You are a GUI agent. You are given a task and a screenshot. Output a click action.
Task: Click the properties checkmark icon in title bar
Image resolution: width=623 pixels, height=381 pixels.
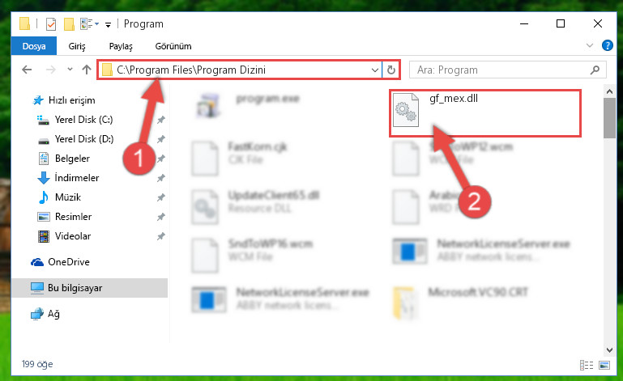click(51, 24)
